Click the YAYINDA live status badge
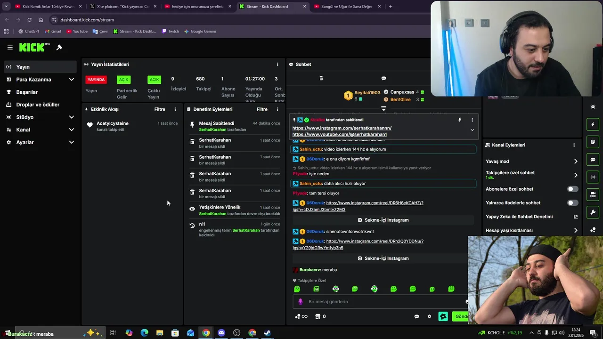 [96, 80]
